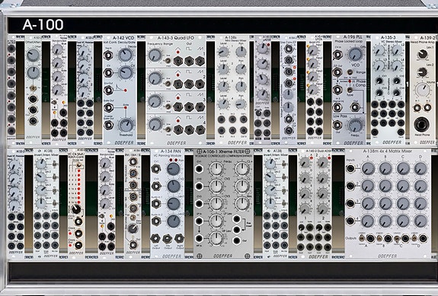438x296 pixels.
Task: Click the Inverse Gate Out jack on A-142
Action: point(108,126)
